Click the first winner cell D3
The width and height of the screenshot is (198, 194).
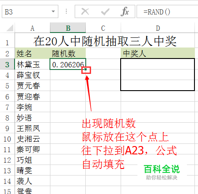coord(158,64)
